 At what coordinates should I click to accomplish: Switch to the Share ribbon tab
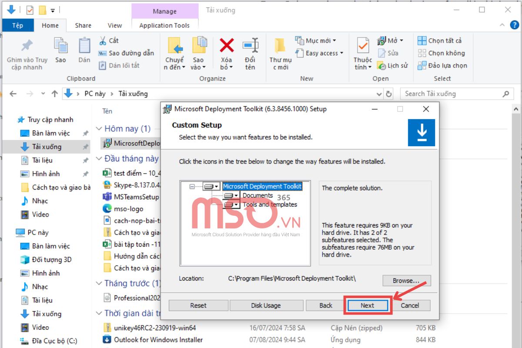[x=83, y=25]
